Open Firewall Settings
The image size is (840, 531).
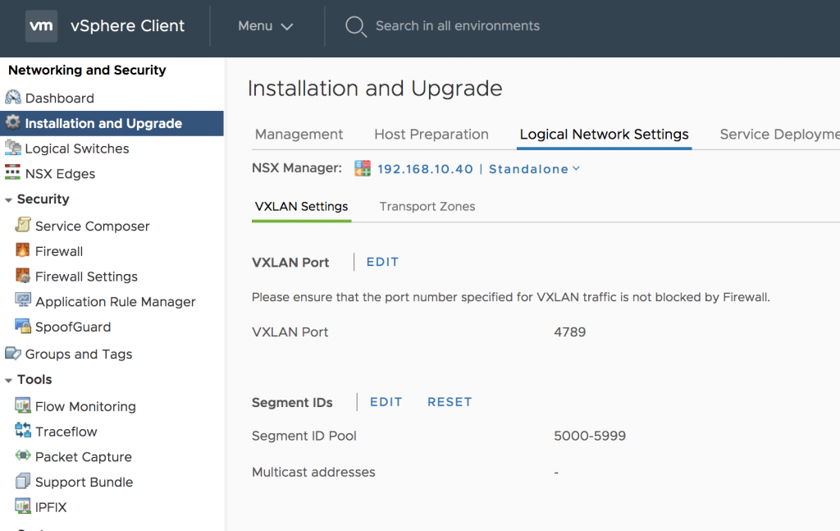click(86, 277)
